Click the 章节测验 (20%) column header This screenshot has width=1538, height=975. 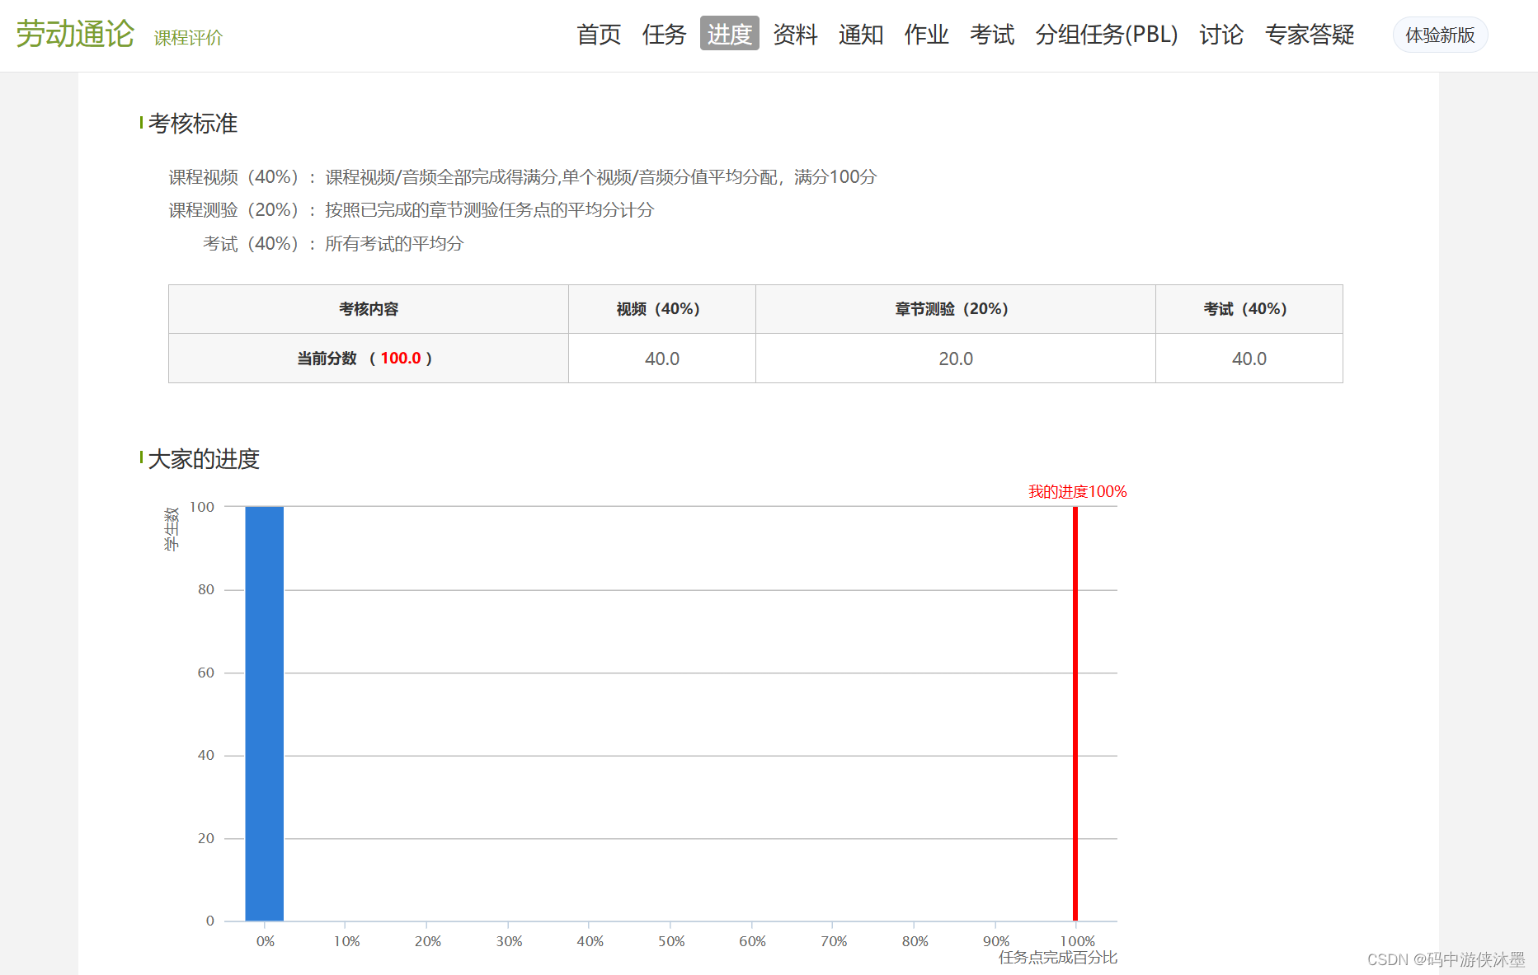pos(956,309)
